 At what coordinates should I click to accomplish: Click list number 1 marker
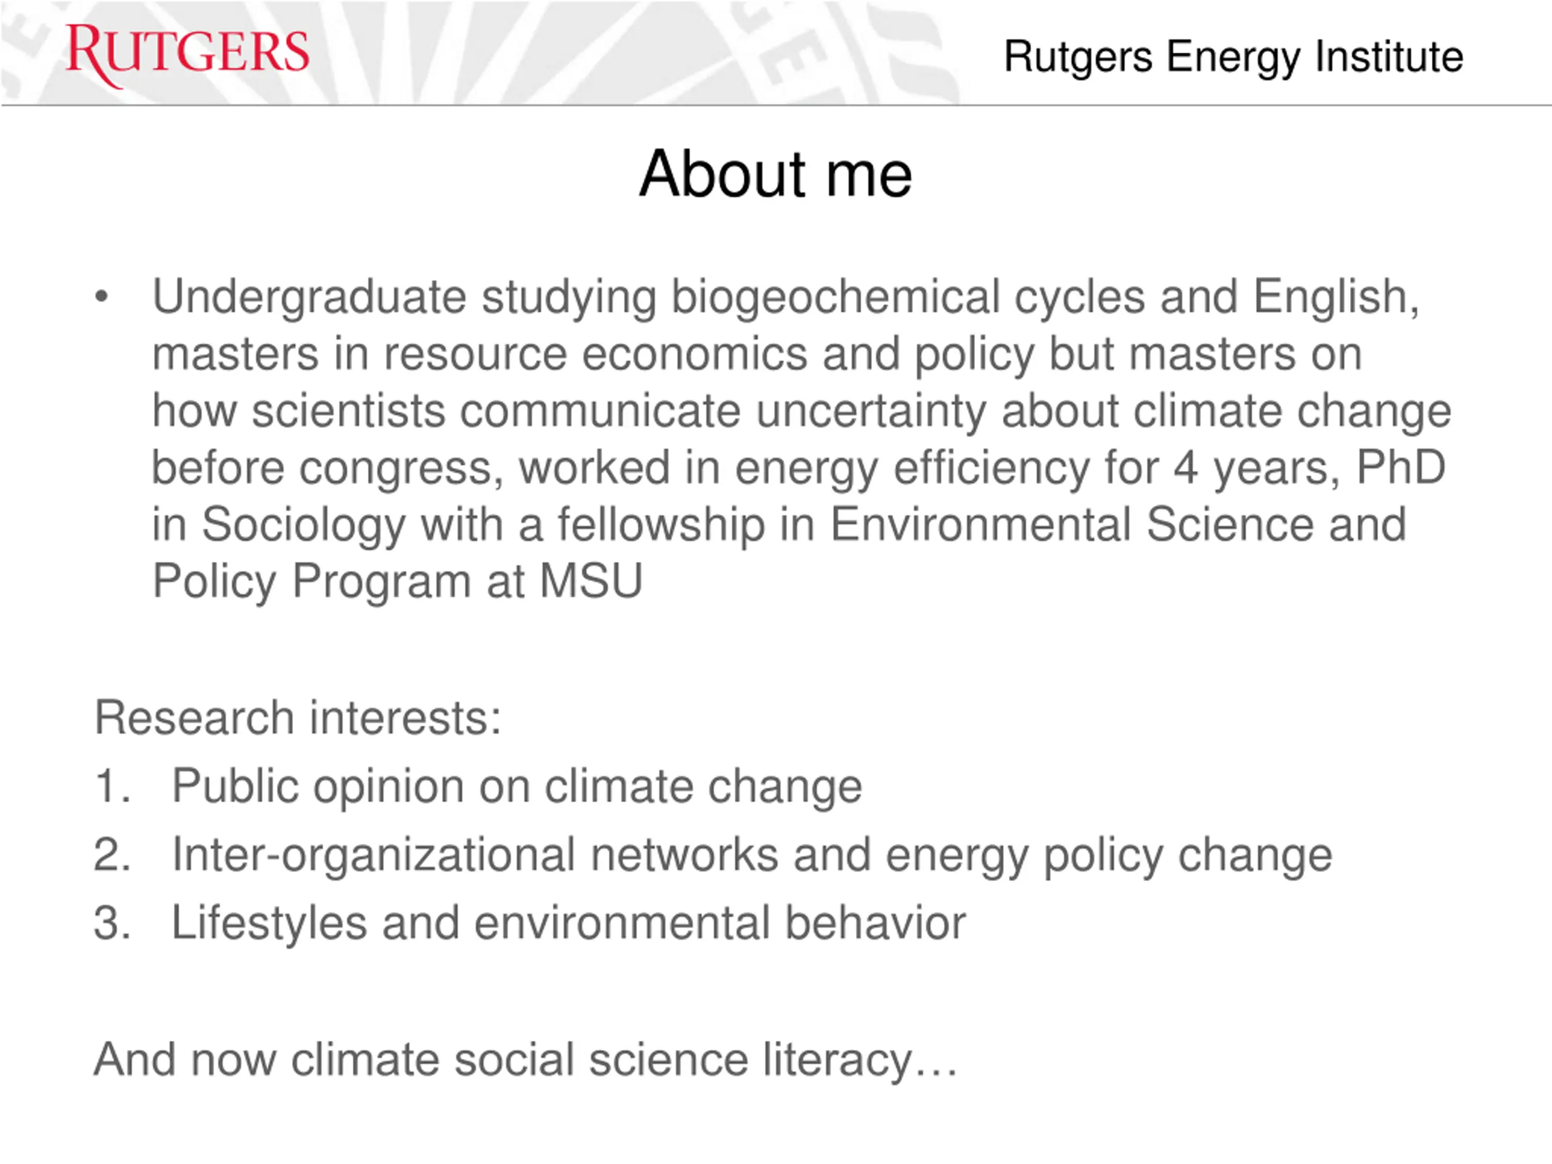112,786
